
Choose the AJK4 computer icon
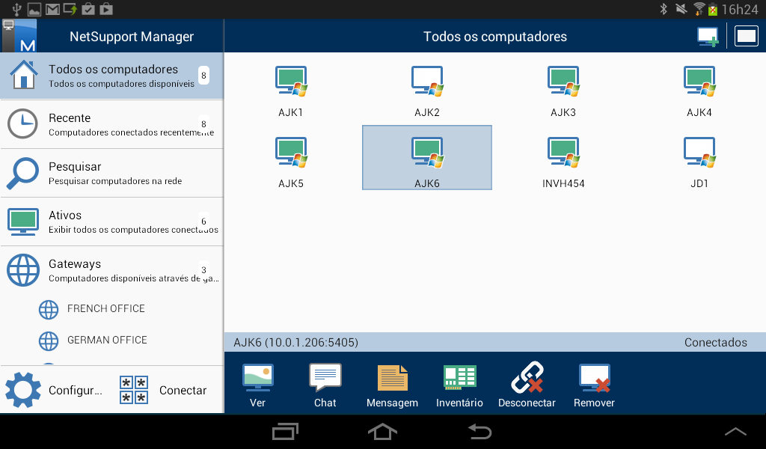click(x=699, y=91)
